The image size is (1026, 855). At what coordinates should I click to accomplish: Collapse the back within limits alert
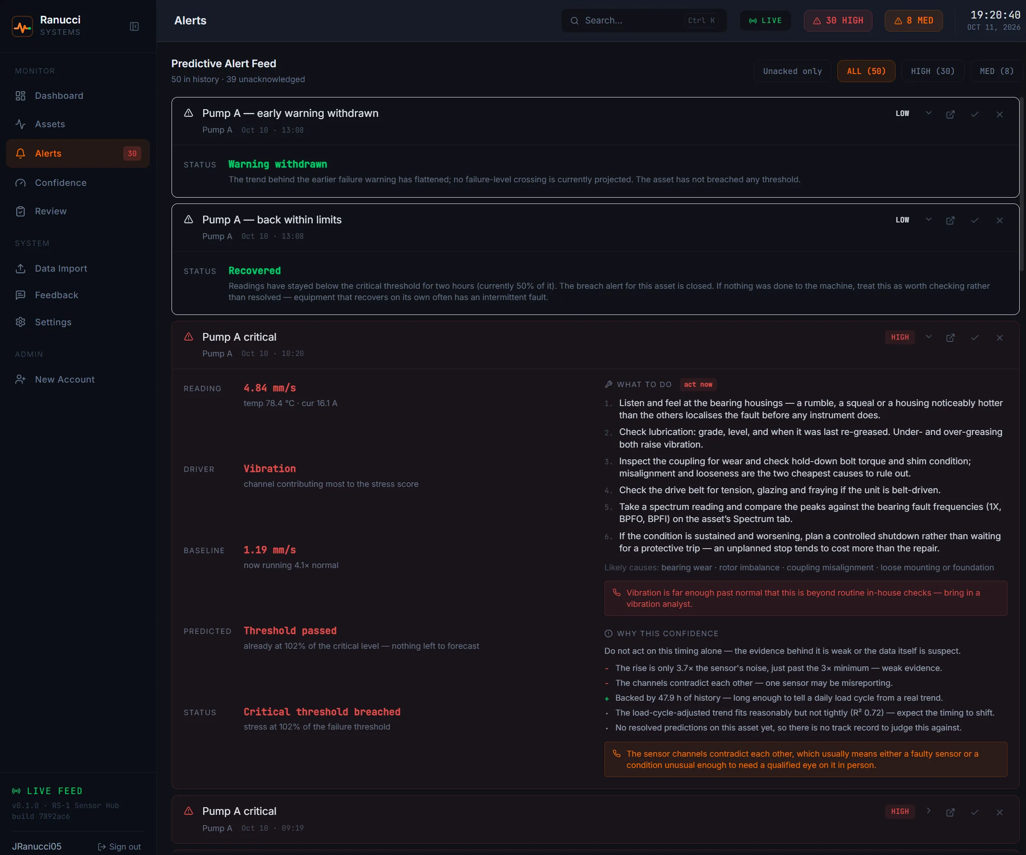929,220
